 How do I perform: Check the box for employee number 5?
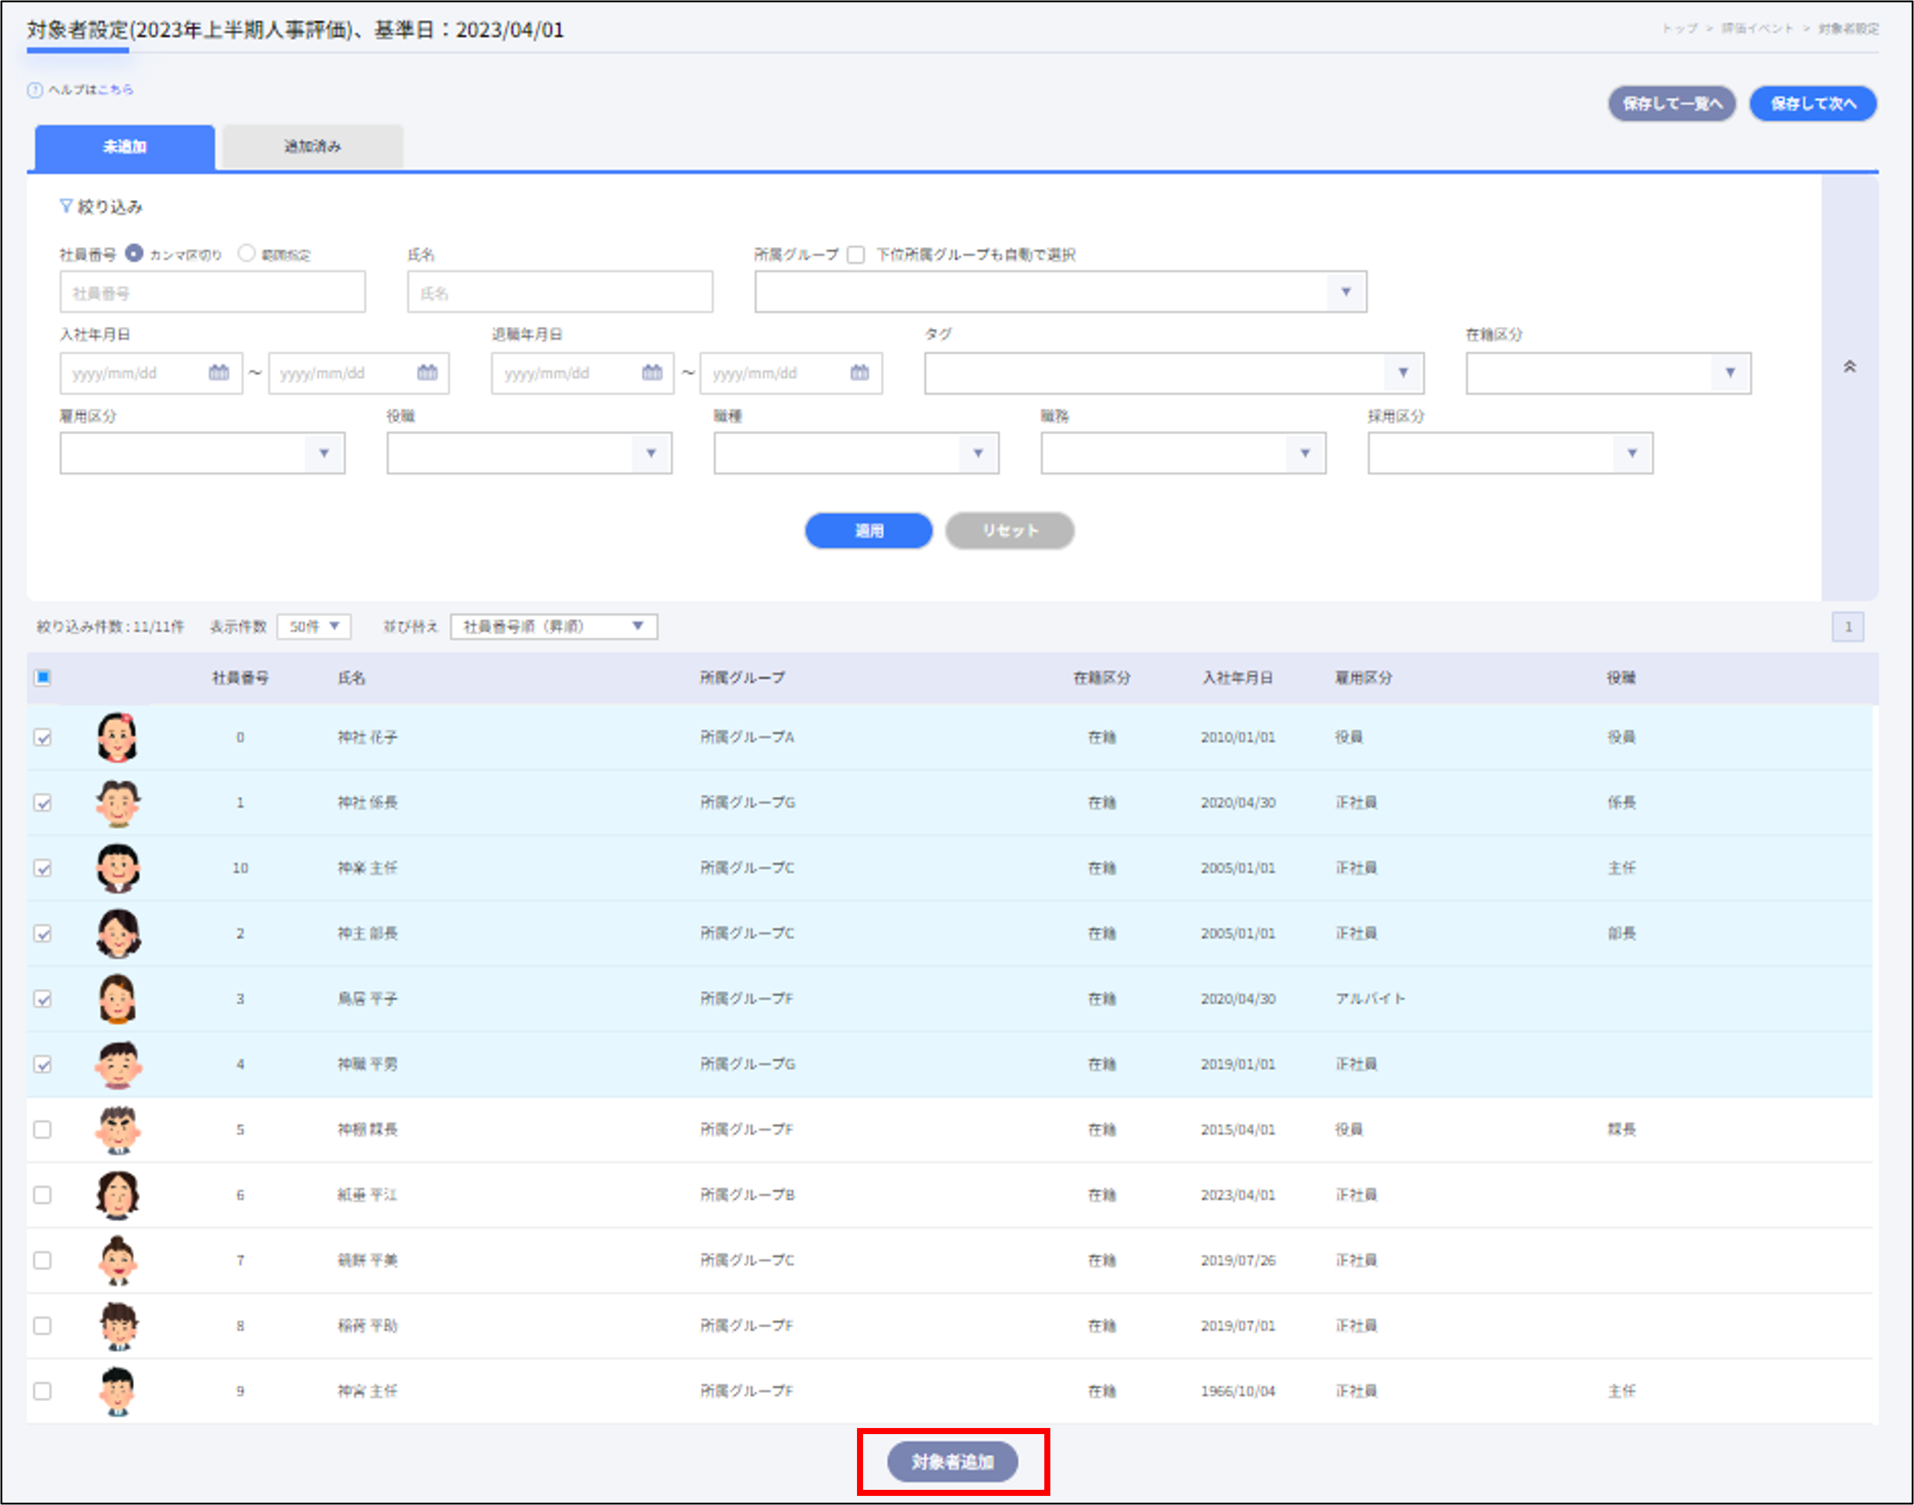pos(42,1129)
